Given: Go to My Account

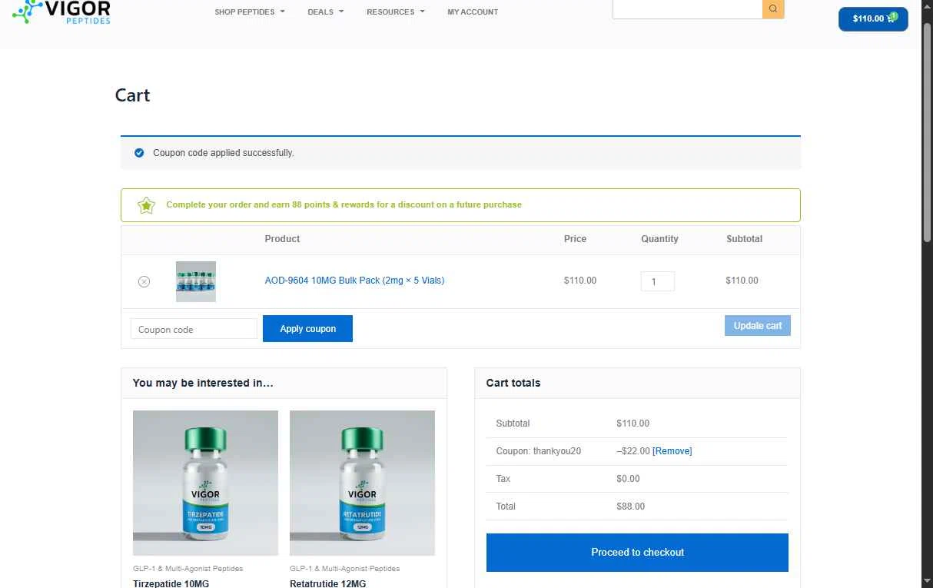Looking at the screenshot, I should tap(473, 12).
